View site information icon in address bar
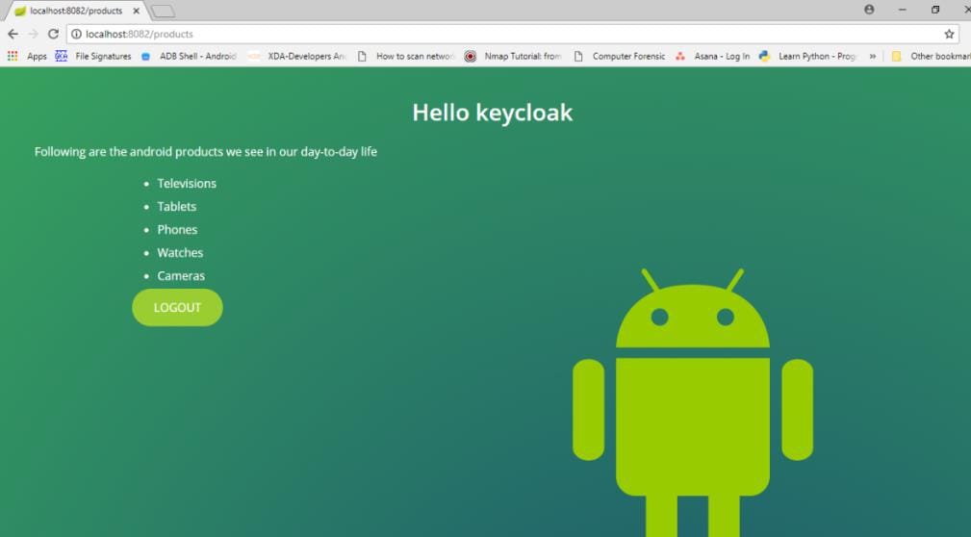Viewport: 971px width, 537px height. point(77,34)
